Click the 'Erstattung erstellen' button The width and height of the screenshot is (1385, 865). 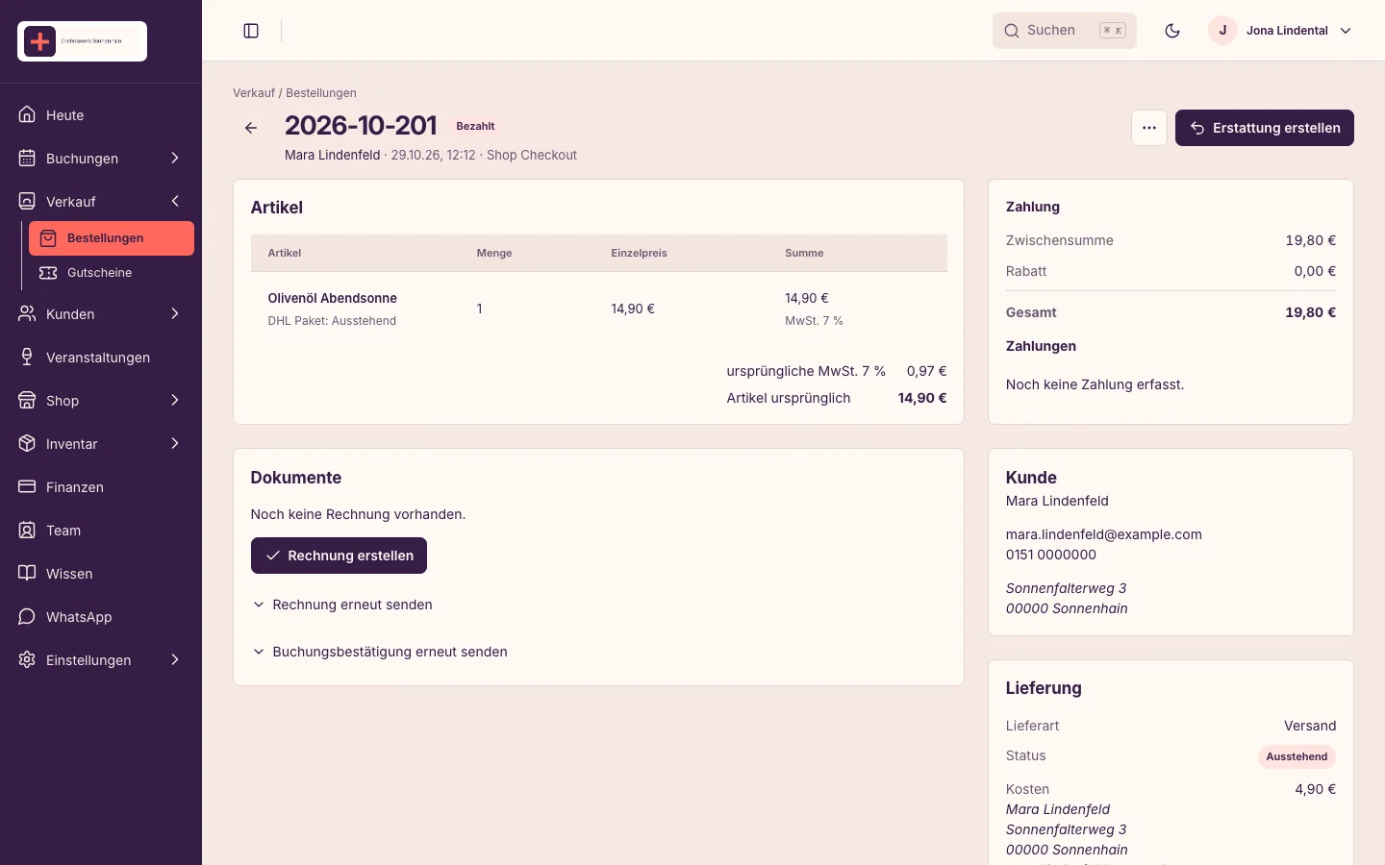(1265, 128)
